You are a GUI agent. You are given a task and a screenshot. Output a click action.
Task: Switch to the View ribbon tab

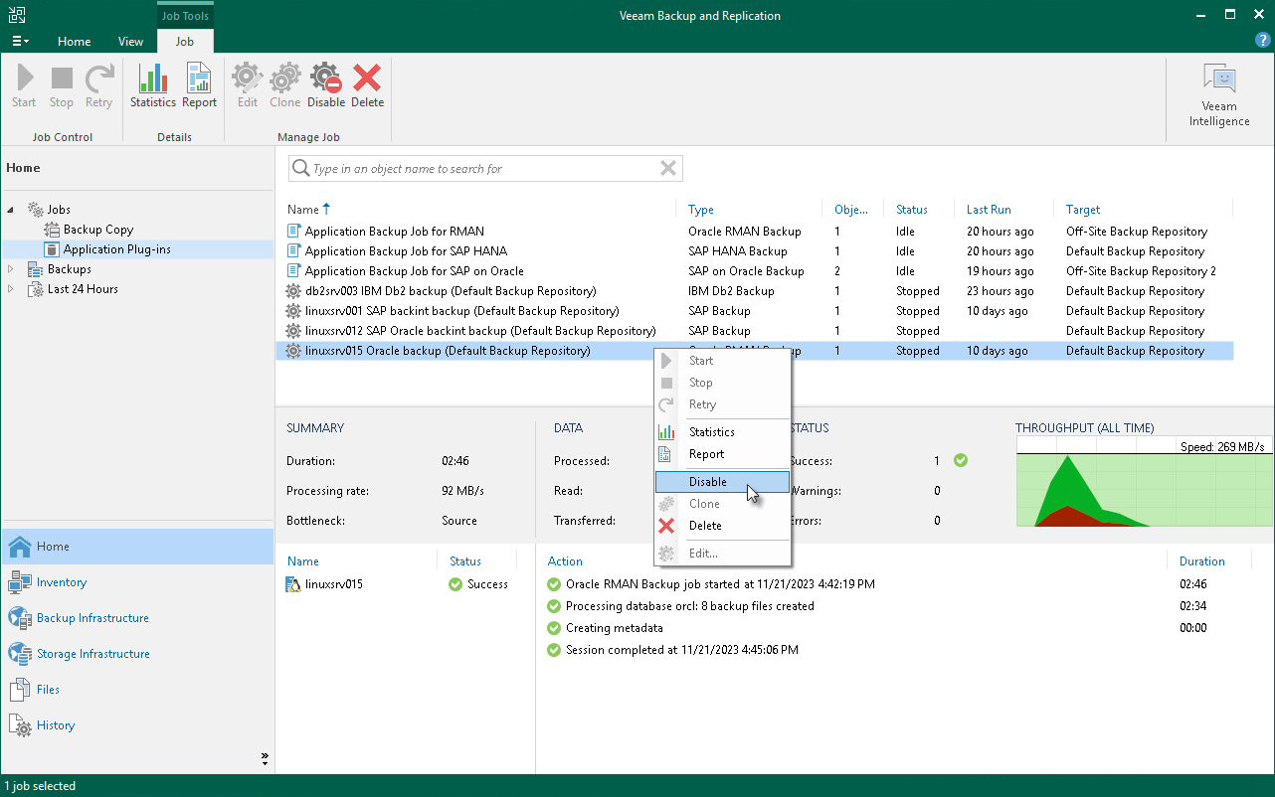(x=130, y=42)
